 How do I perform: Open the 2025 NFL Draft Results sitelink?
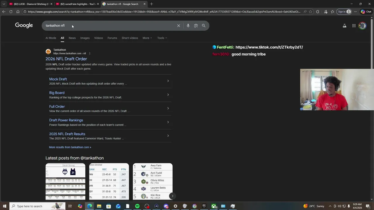tap(67, 134)
